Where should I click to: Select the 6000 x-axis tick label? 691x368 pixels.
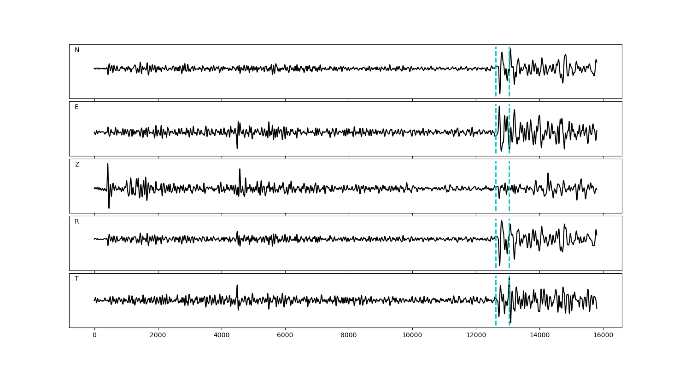[285, 336]
